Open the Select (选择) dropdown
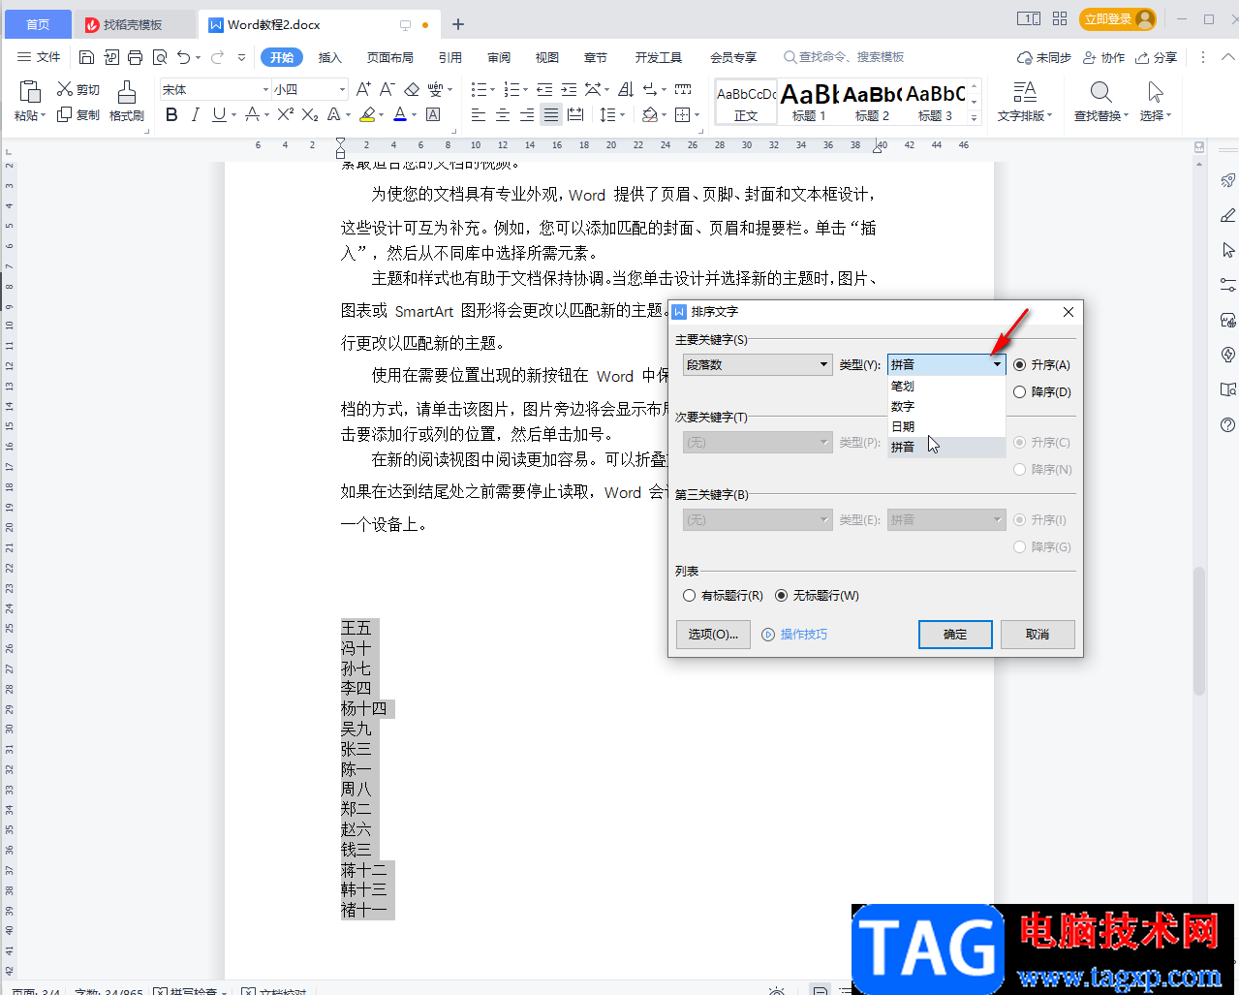 [1155, 102]
